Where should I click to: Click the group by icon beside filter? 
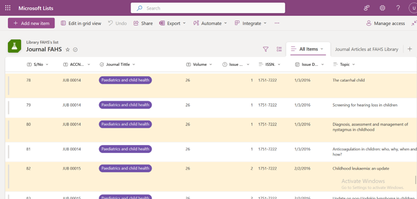coord(279,49)
